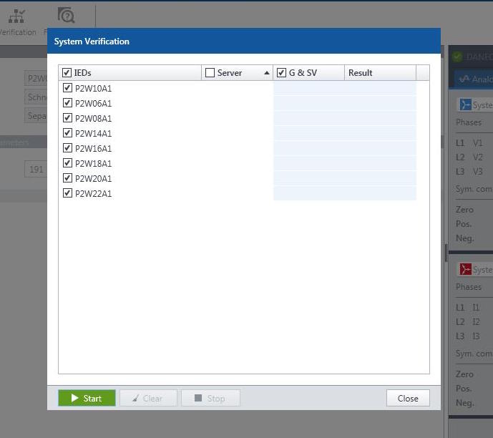Select the P2W22A1 row label
Image resolution: width=493 pixels, height=438 pixels.
pos(94,194)
